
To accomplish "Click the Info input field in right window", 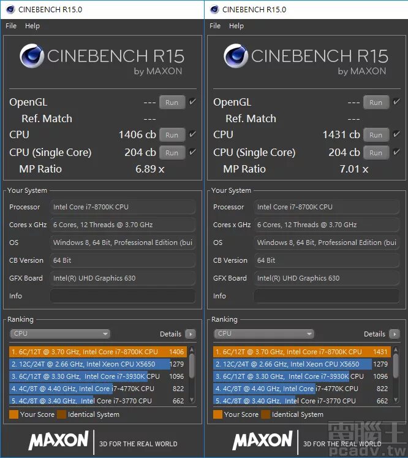I will pyautogui.click(x=327, y=296).
